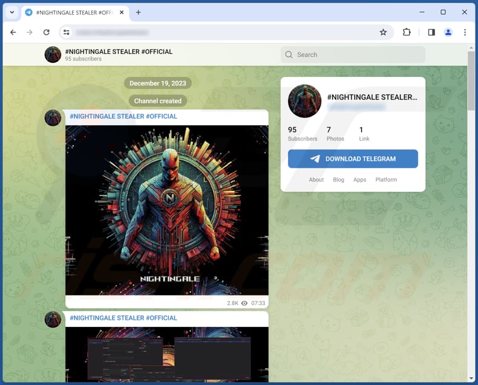Minimize the browser window
The height and width of the screenshot is (385, 478).
coord(422,12)
